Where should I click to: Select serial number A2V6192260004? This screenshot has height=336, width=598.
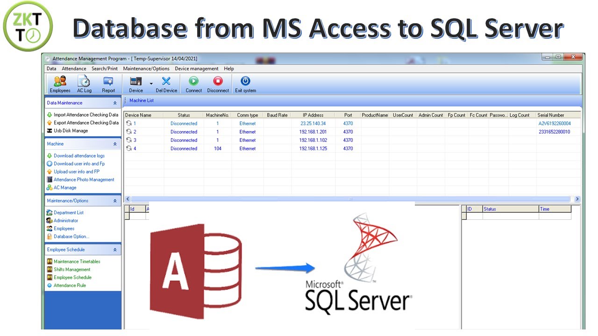click(555, 124)
